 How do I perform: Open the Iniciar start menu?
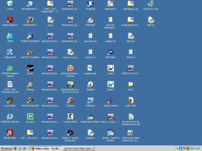pyautogui.click(x=6, y=148)
